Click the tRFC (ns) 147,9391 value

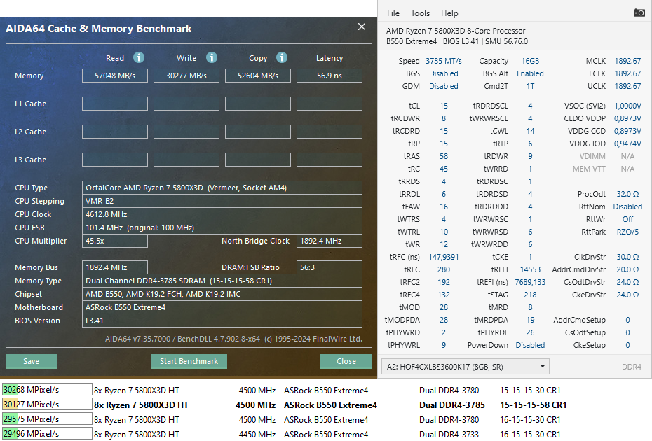[444, 257]
